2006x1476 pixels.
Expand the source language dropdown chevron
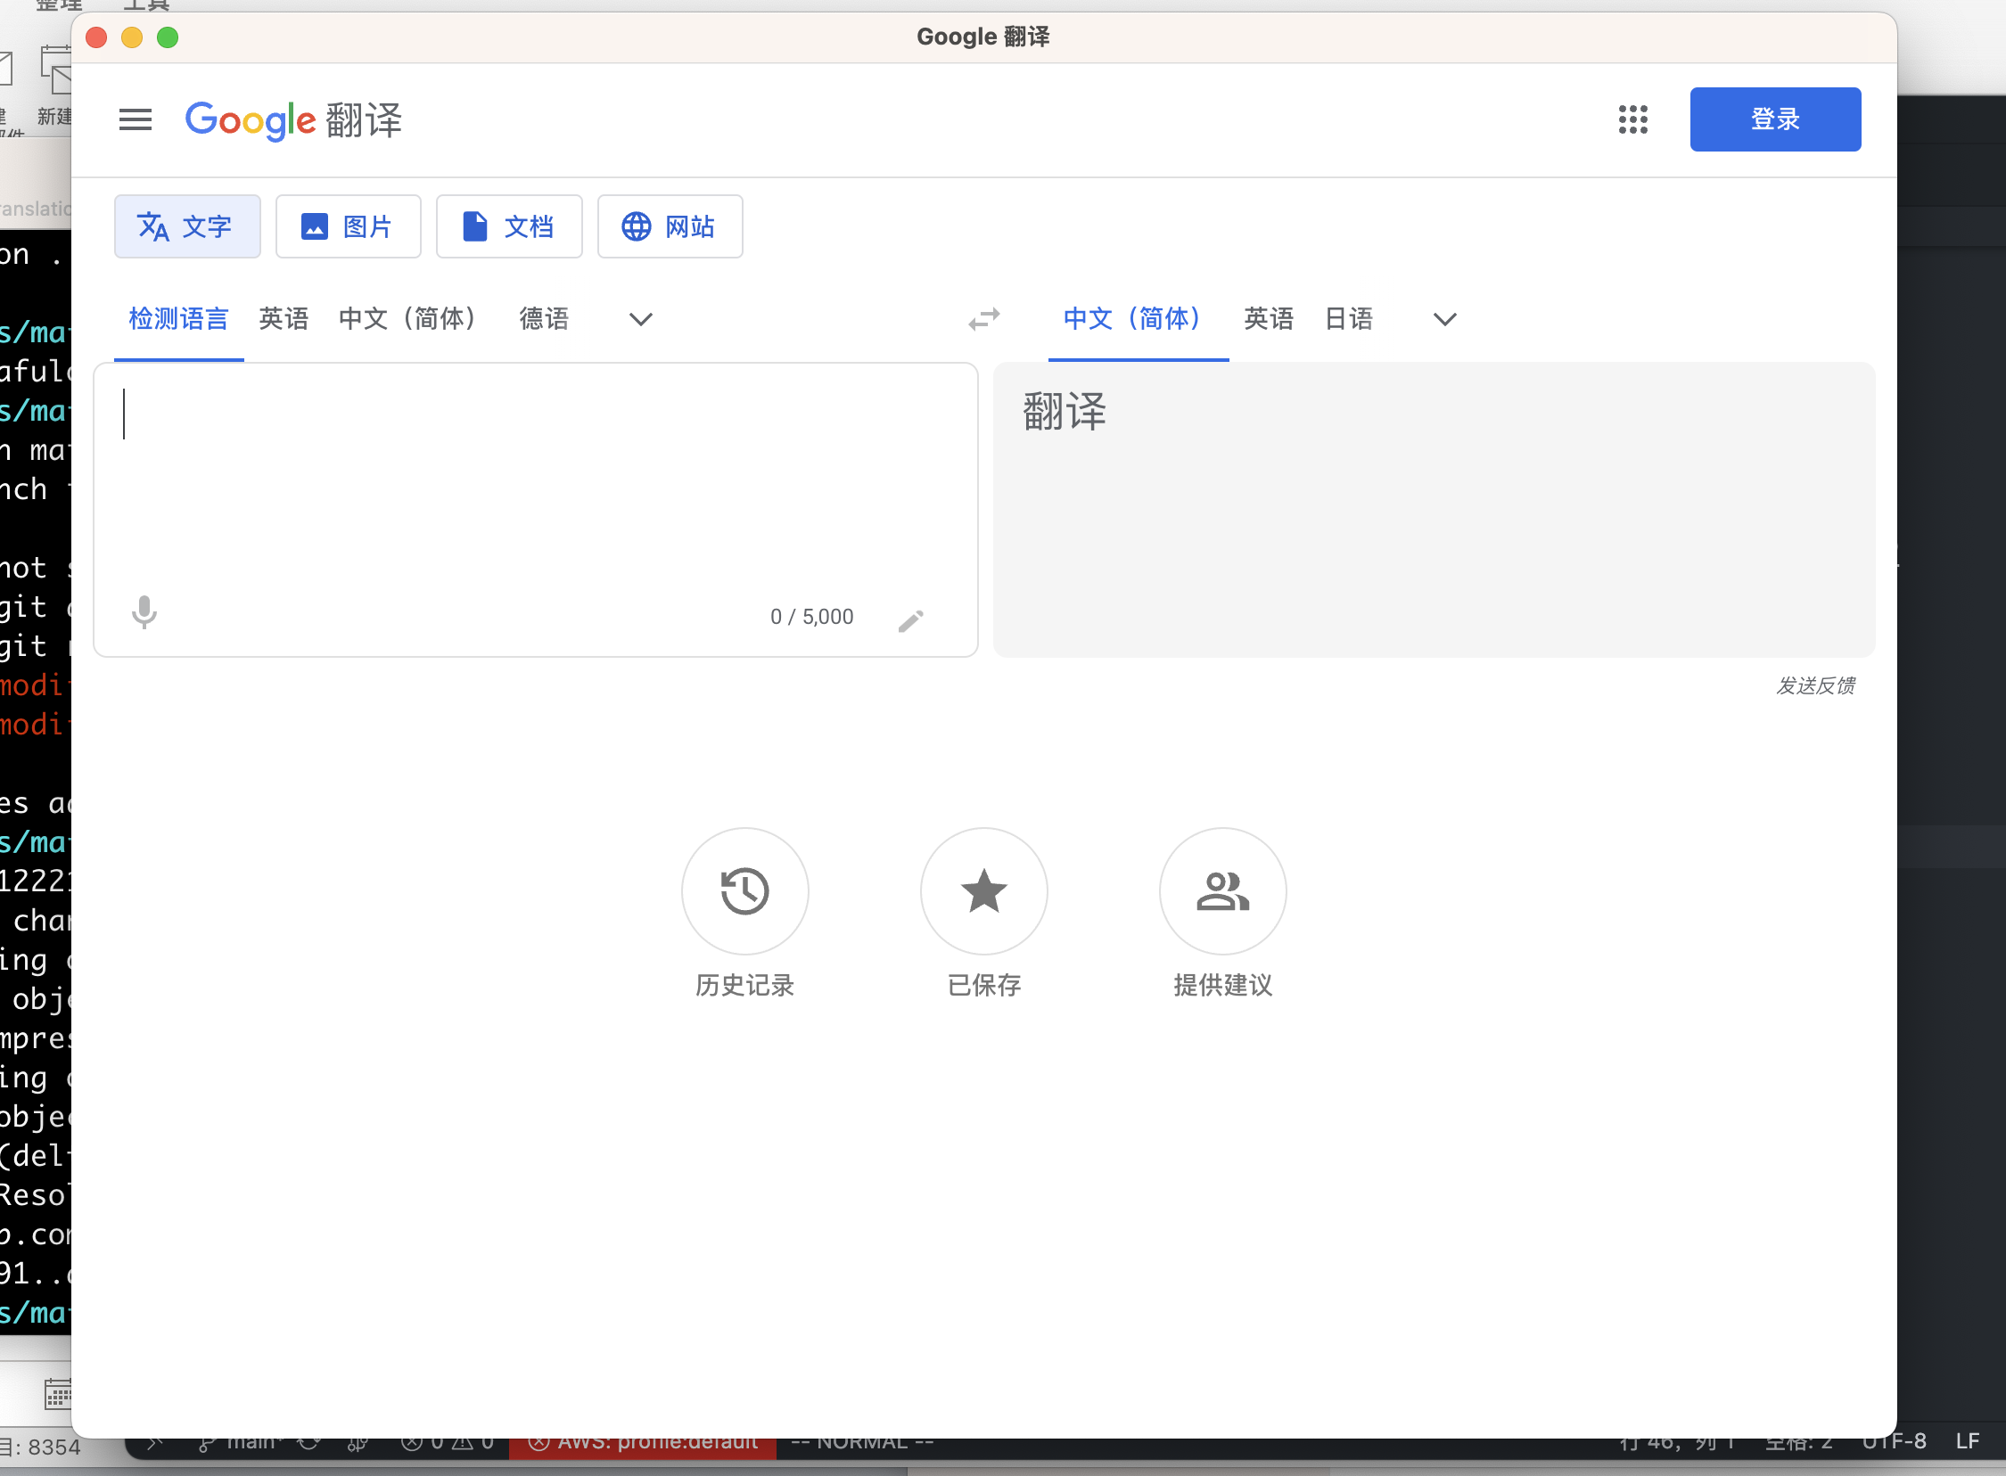pyautogui.click(x=641, y=319)
